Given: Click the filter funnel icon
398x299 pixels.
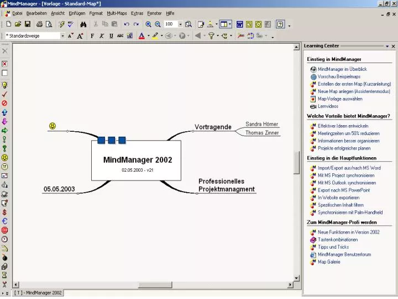Looking at the screenshot, I should click(211, 36).
